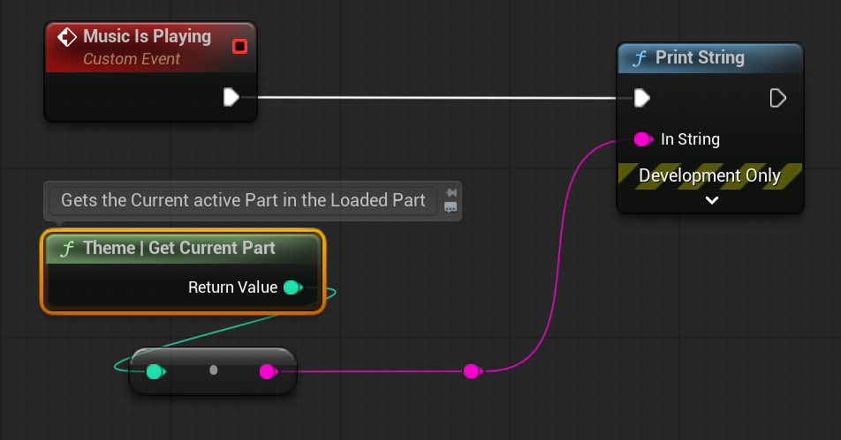Click the teal Return Value output pin
The height and width of the screenshot is (440, 841).
(x=292, y=287)
